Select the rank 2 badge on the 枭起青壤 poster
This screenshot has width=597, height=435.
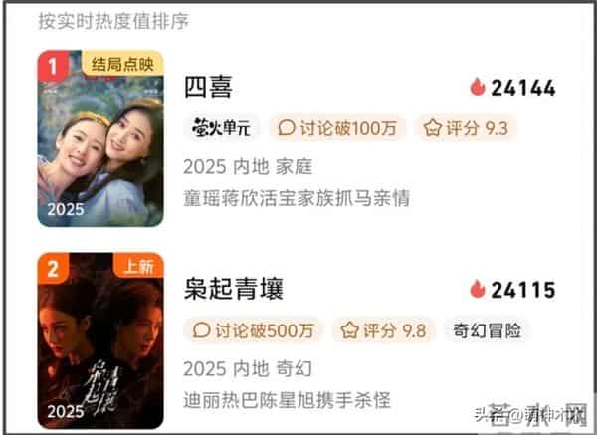pyautogui.click(x=53, y=268)
